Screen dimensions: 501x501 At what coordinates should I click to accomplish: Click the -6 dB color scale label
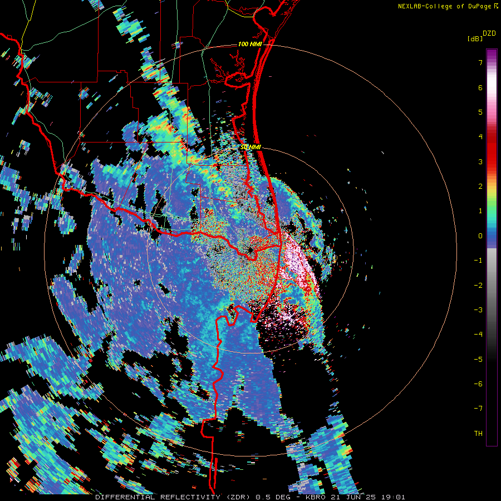(x=478, y=384)
